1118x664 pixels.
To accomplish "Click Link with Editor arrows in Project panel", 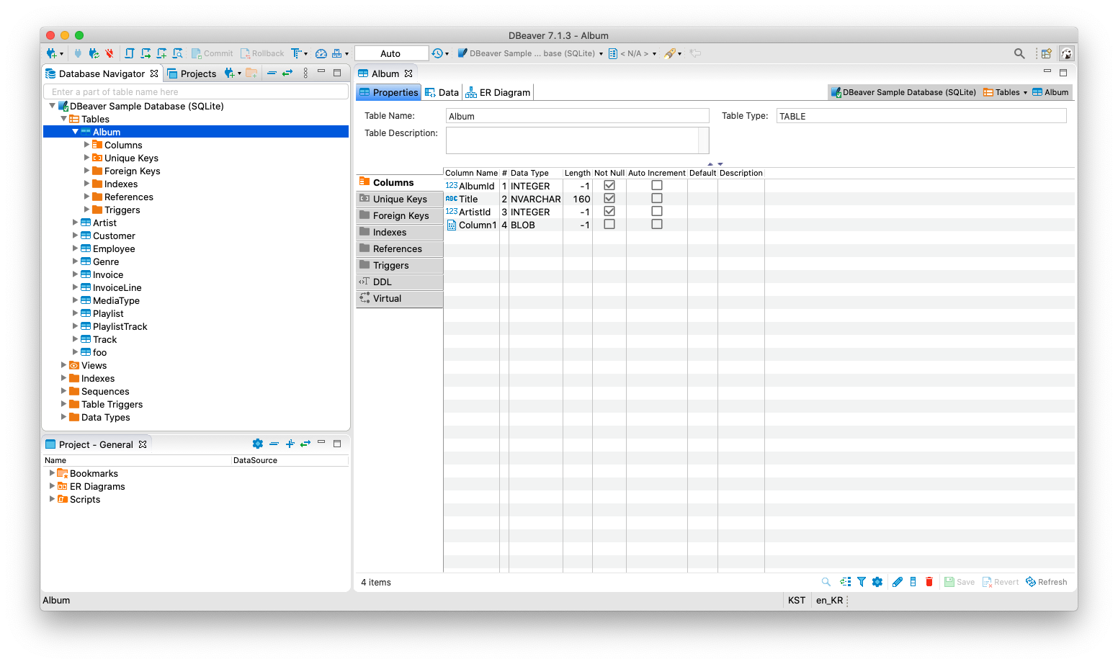I will 305,444.
